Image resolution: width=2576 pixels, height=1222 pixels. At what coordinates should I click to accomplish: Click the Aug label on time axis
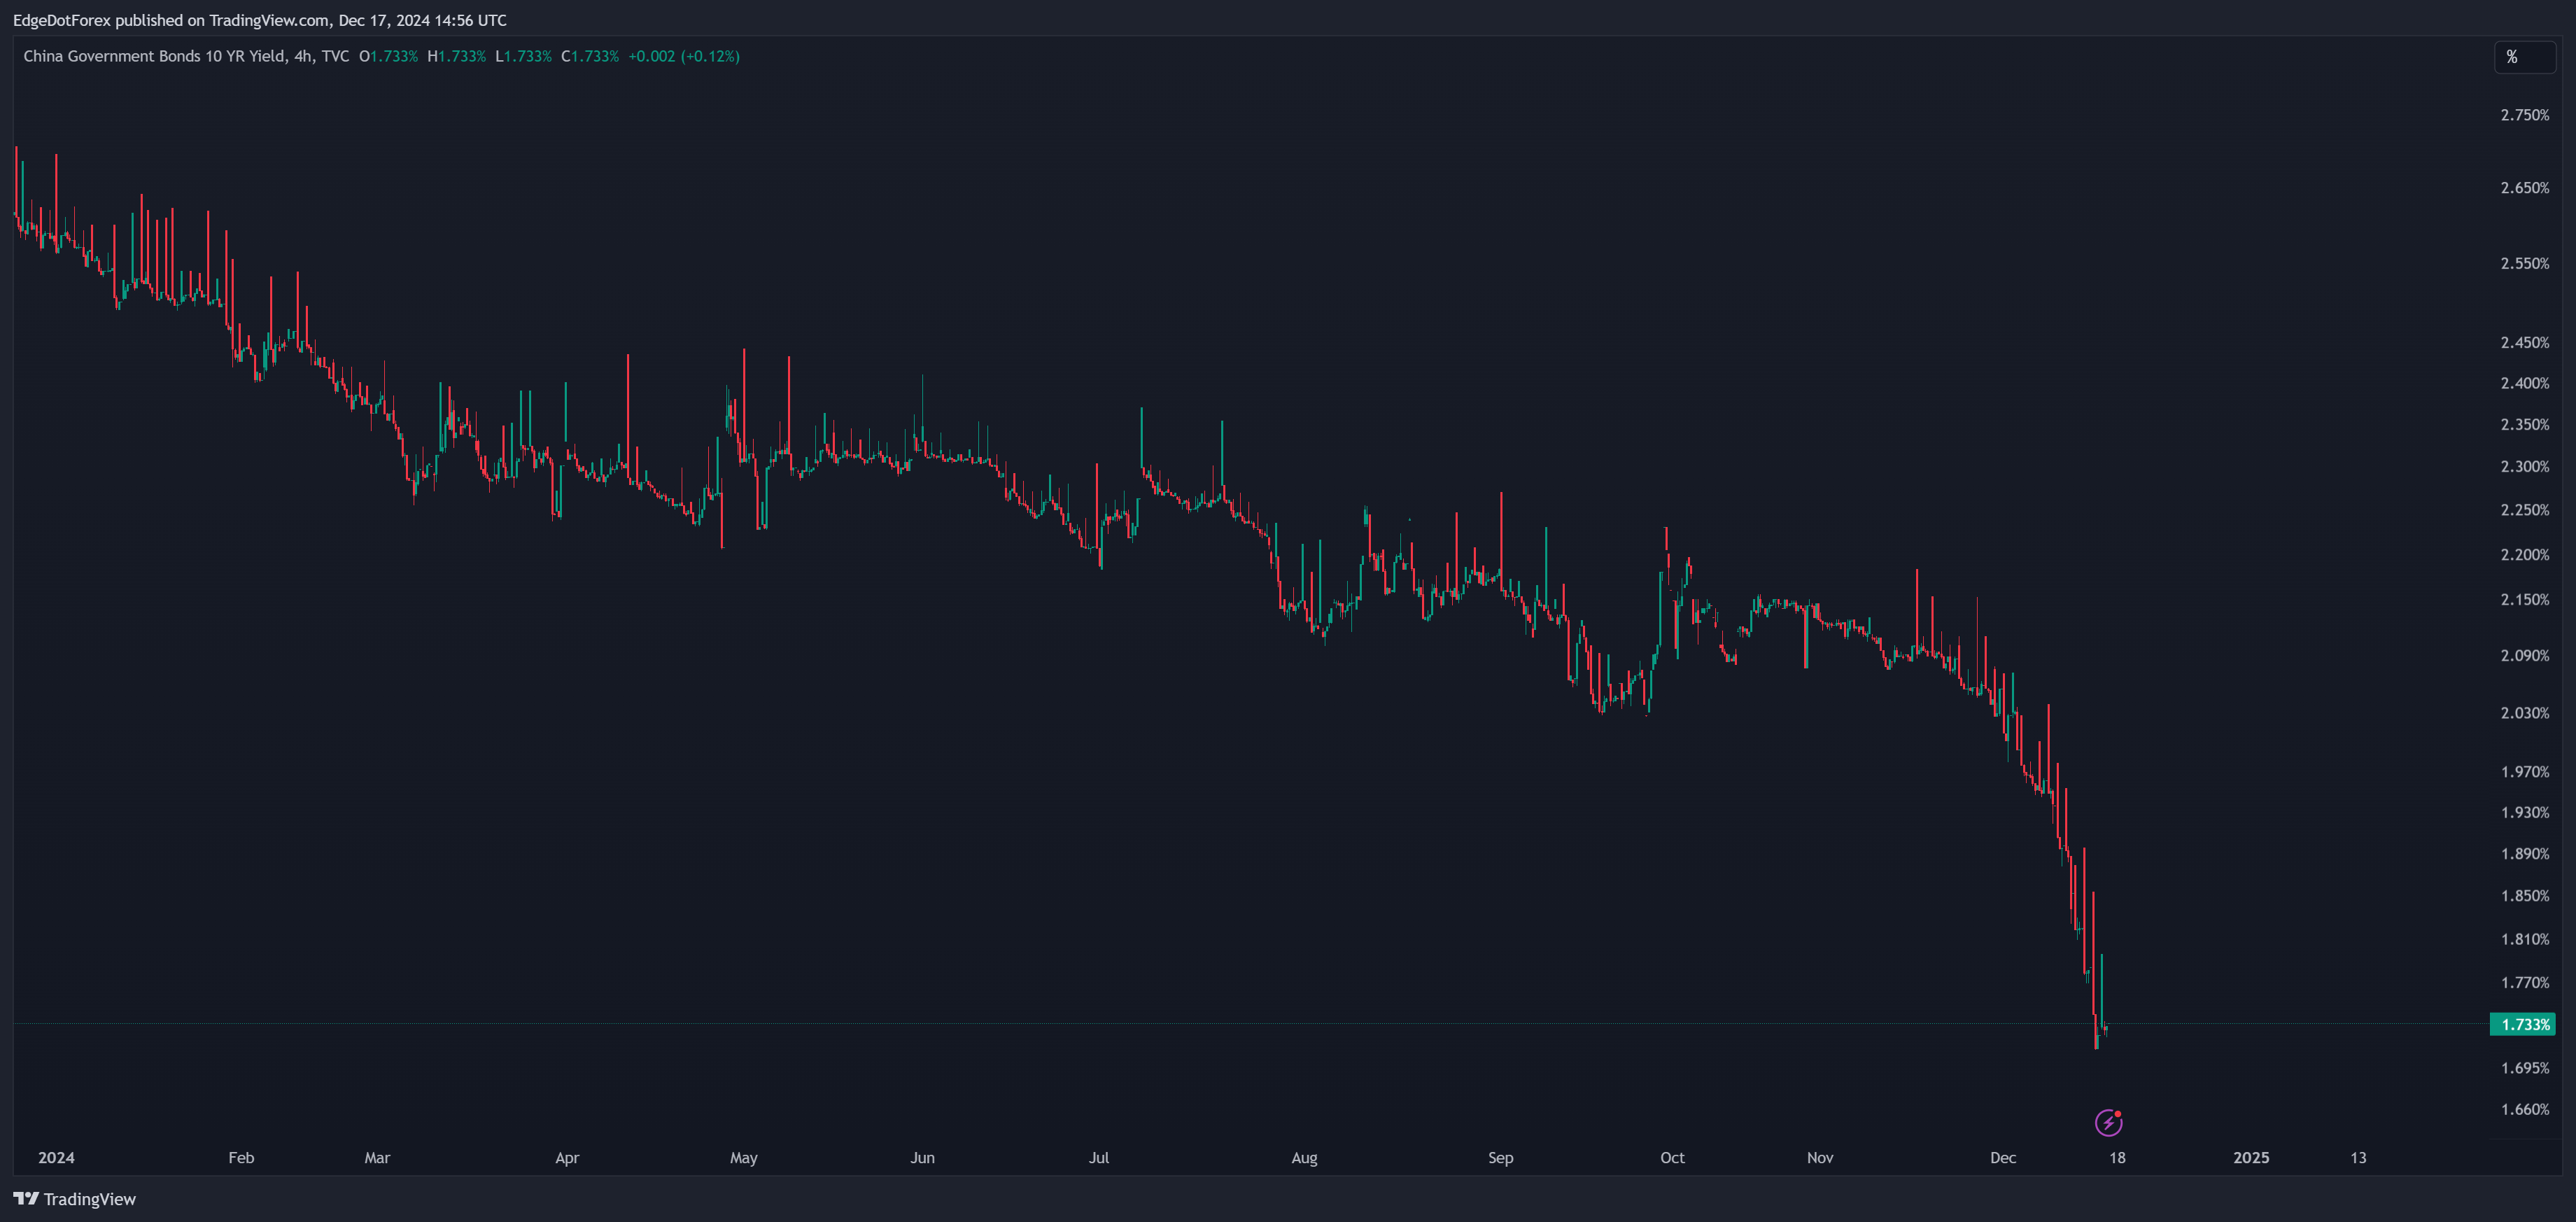click(x=1304, y=1158)
